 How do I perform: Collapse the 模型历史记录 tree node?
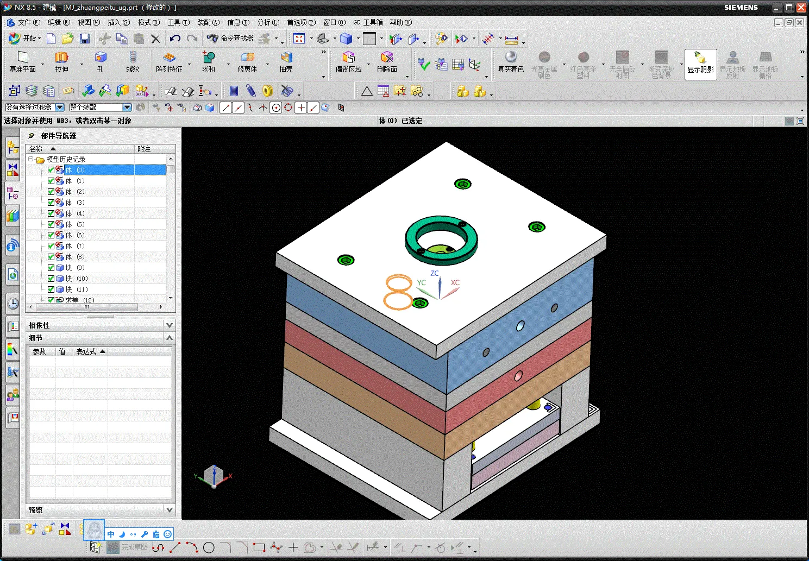(x=31, y=159)
